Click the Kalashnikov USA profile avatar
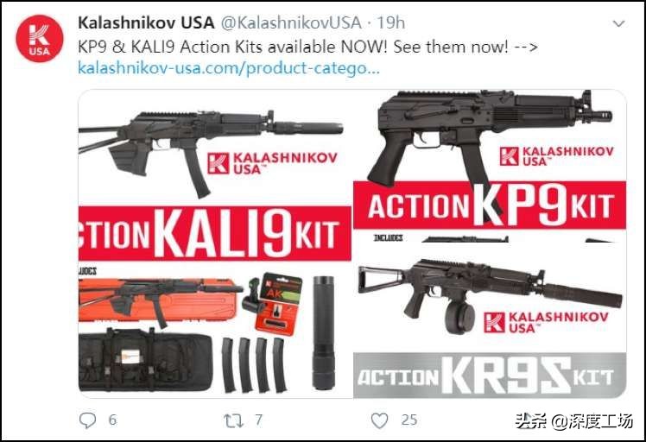Viewport: 646px width, 442px height. [x=40, y=39]
